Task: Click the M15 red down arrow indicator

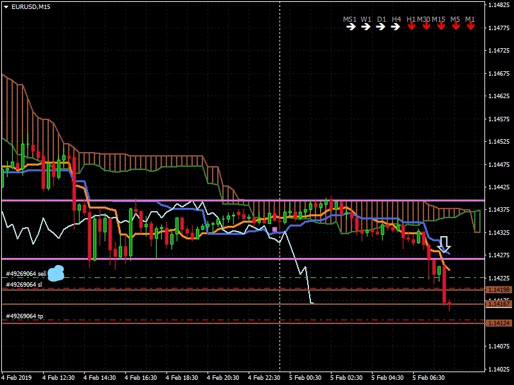Action: (x=441, y=26)
